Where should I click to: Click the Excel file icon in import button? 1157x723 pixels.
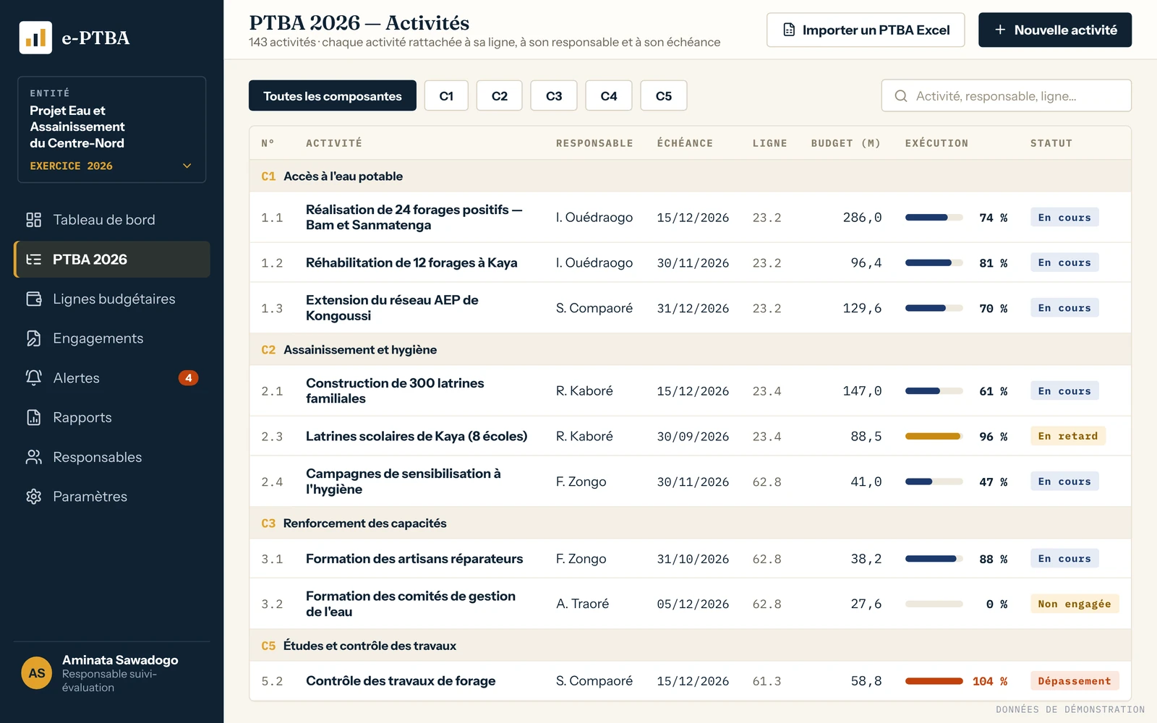[x=789, y=30]
